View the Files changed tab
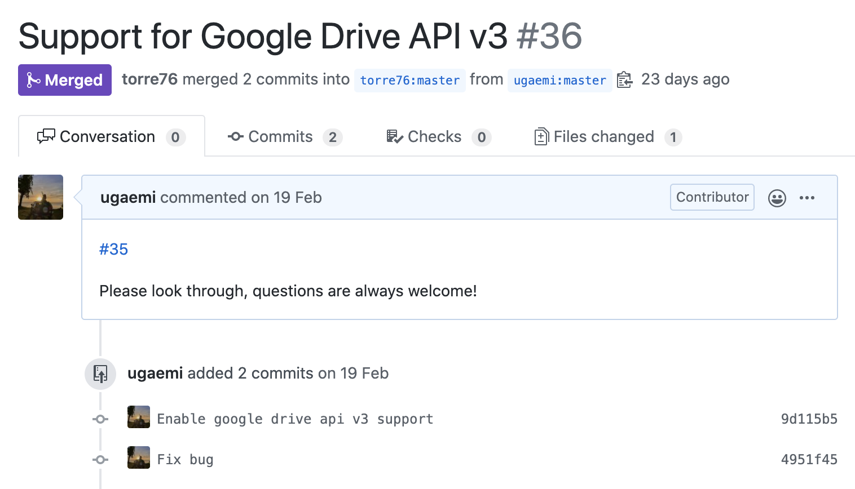 (x=608, y=137)
